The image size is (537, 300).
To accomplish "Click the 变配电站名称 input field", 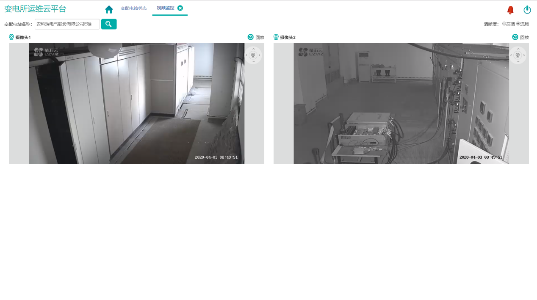I will pyautogui.click(x=67, y=24).
